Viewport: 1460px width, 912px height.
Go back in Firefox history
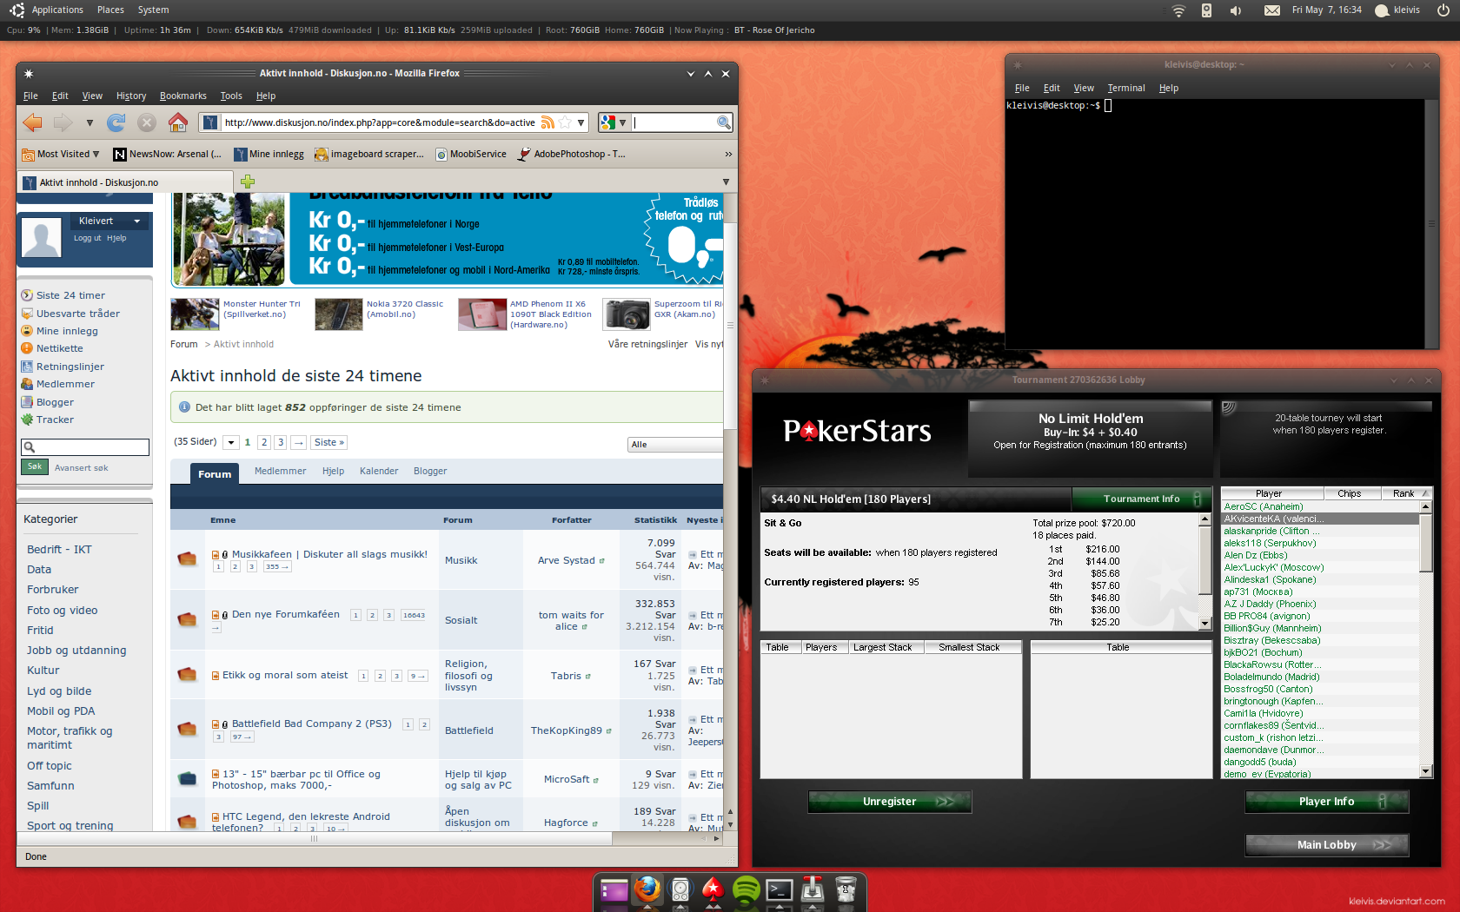[x=33, y=122]
